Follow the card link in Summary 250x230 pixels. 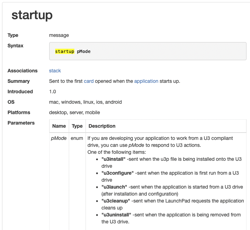(89, 81)
